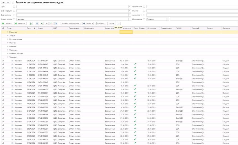Select the request row КТБФ-000017
Viewport: 238px width, 145px height.
(x=43, y=61)
